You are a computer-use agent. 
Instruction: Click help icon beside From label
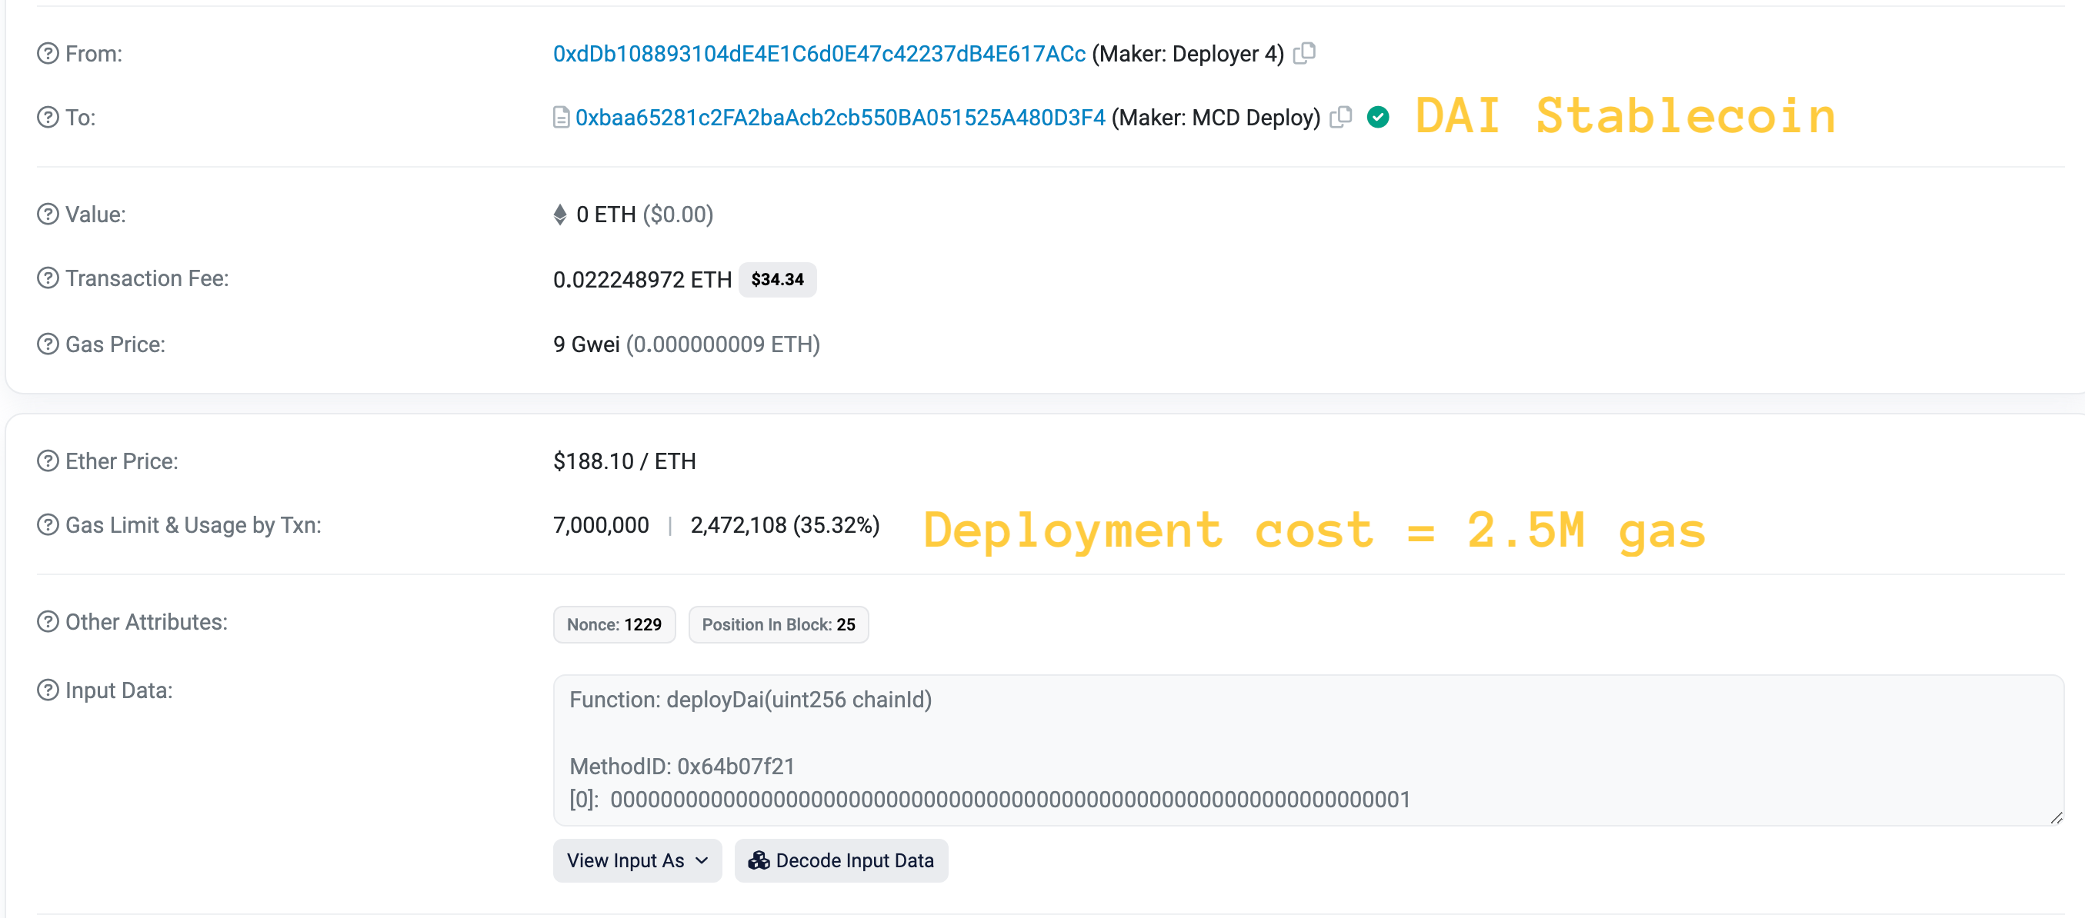tap(48, 53)
